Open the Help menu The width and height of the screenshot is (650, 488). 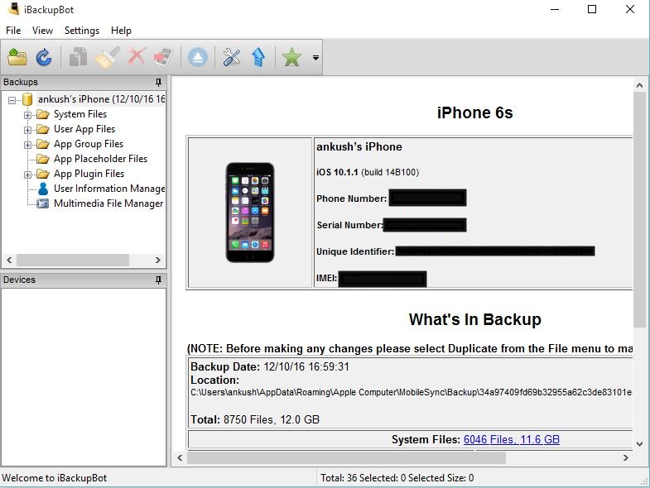tap(121, 31)
